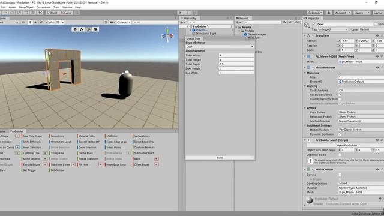Toggle the Local handle rotation button
The height and width of the screenshot is (216, 384).
(x=66, y=13)
